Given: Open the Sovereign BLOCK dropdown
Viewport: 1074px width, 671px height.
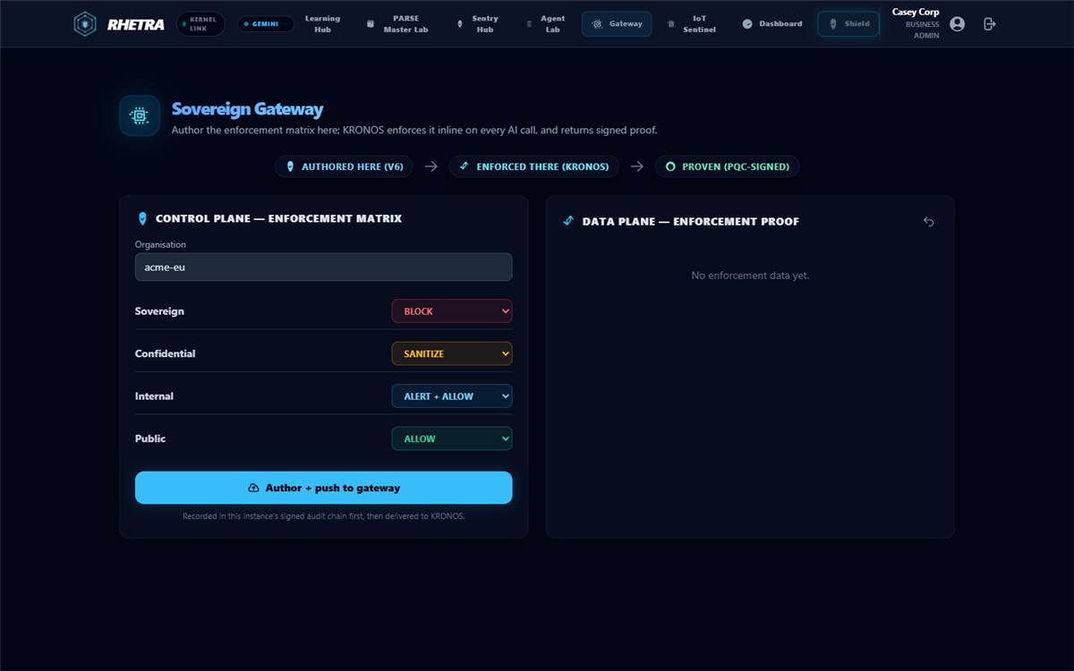Looking at the screenshot, I should point(452,311).
